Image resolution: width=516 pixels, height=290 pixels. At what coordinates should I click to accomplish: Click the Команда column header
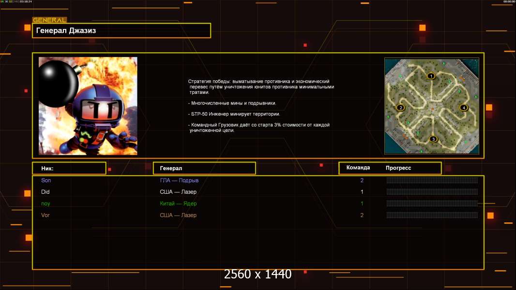(x=358, y=168)
